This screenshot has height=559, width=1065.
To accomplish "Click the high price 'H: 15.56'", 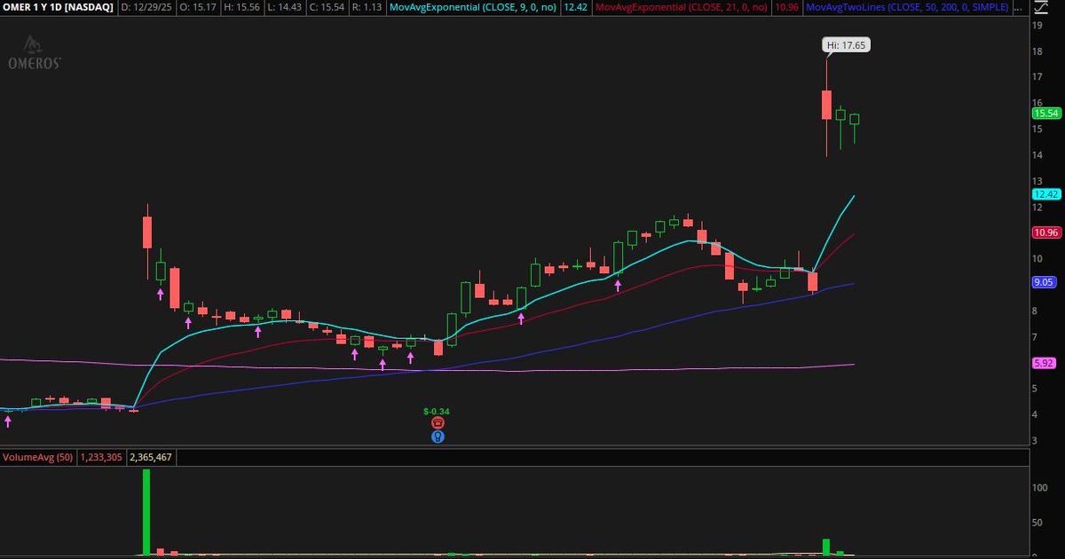I will [x=242, y=7].
